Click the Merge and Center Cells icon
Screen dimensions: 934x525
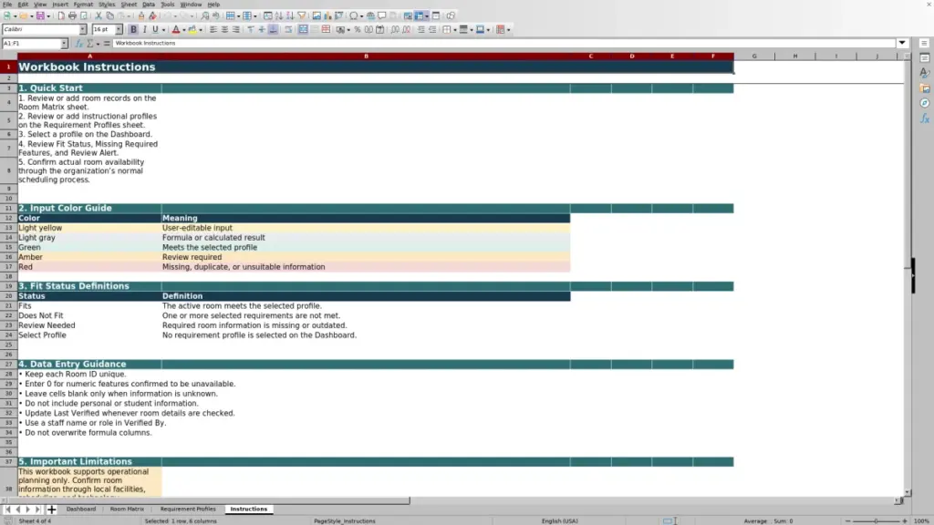tap(303, 29)
